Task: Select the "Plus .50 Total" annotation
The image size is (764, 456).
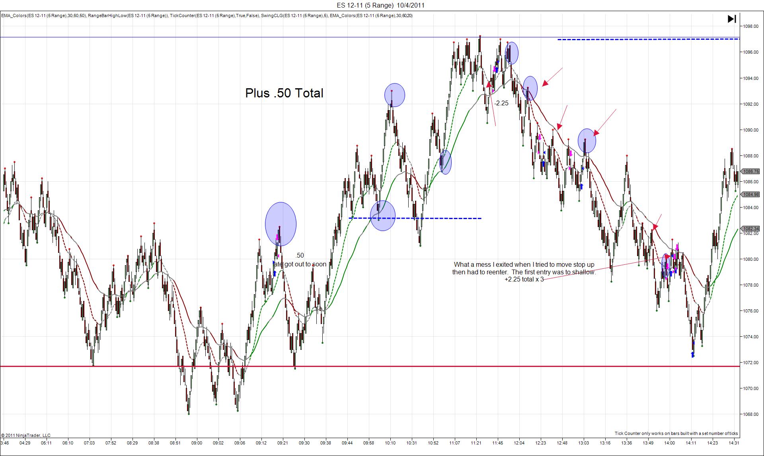Action: [x=284, y=93]
